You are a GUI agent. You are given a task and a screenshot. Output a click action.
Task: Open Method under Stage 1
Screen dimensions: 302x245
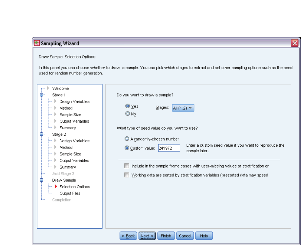pyautogui.click(x=66, y=108)
